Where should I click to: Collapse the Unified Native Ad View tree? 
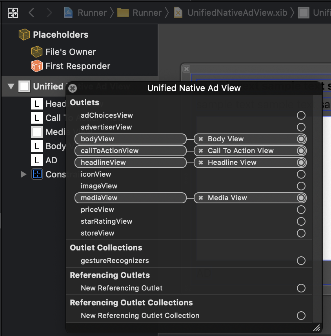coord(11,86)
